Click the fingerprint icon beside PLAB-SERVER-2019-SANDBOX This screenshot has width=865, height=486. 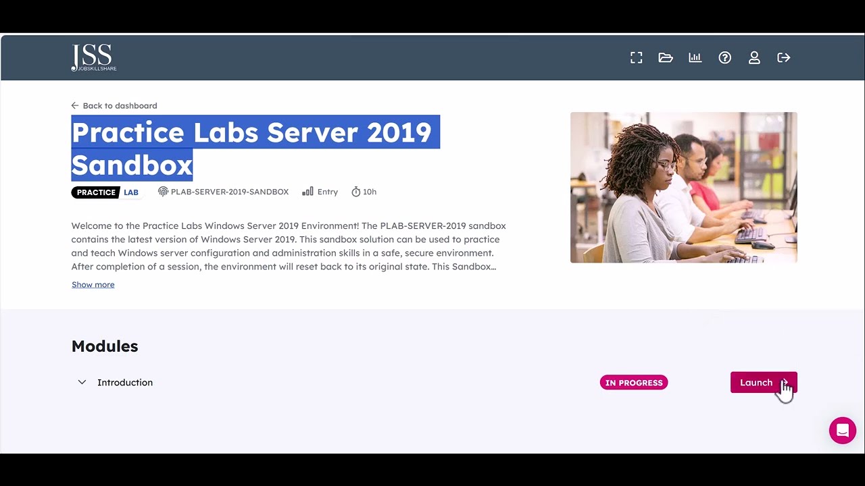coord(163,192)
